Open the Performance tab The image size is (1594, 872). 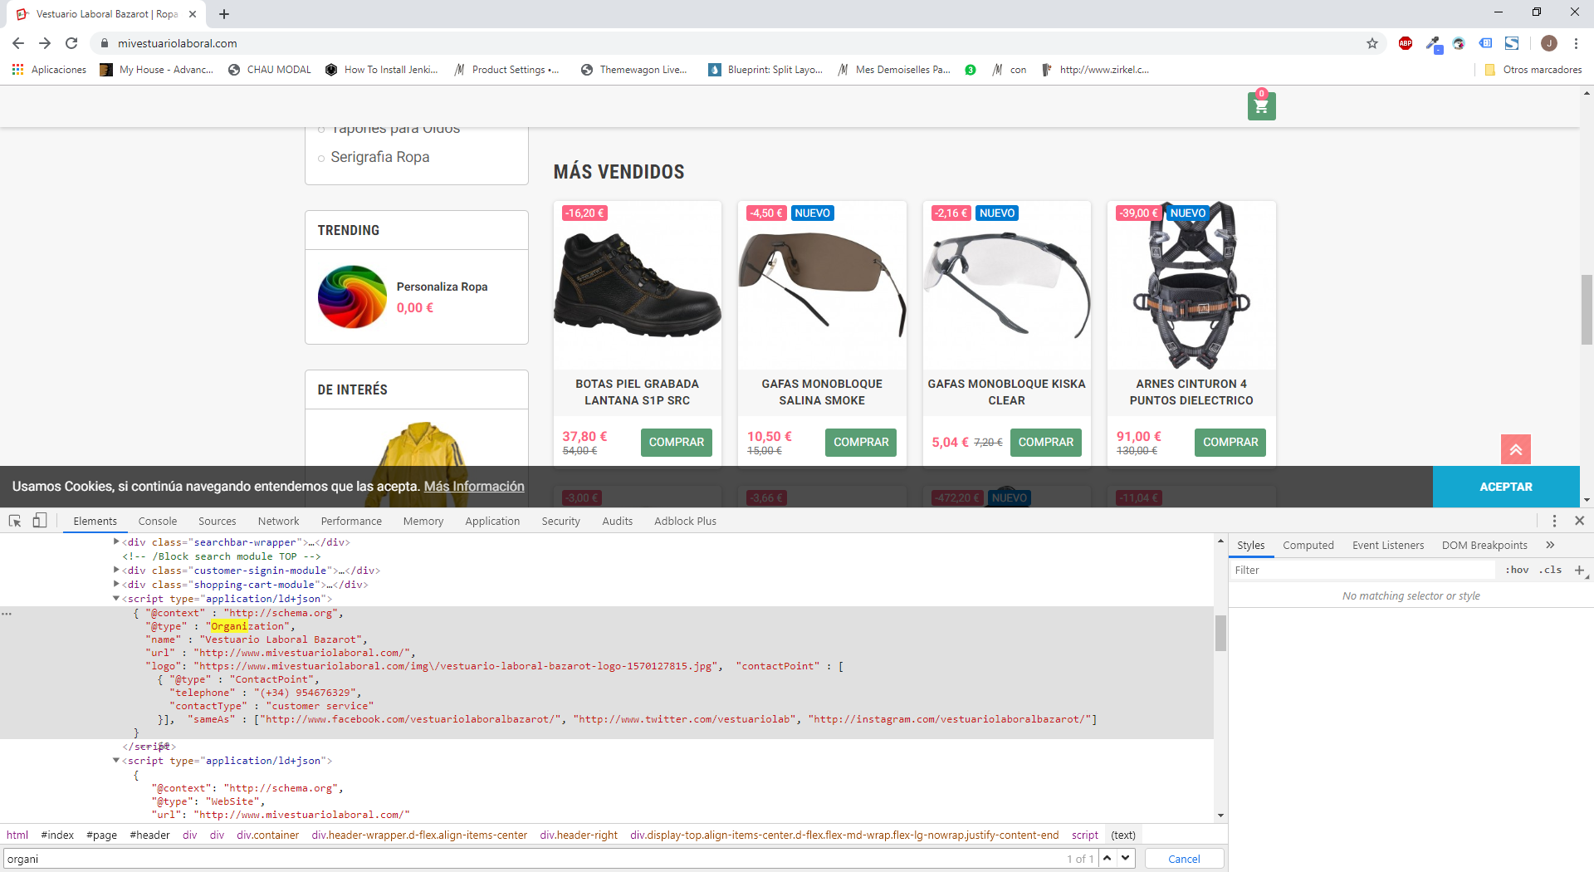[351, 521]
